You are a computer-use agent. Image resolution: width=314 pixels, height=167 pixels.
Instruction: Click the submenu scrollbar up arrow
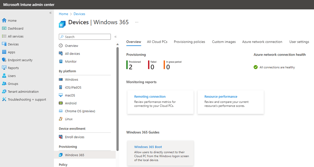click(x=118, y=44)
